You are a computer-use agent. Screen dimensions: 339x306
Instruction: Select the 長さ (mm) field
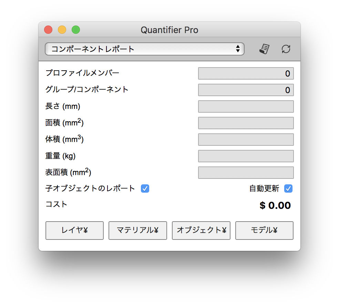click(x=246, y=106)
